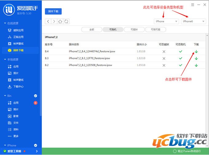The height and width of the screenshot is (155, 209).
Task: Open the iPhone6 model dropdown
Action: point(193,21)
